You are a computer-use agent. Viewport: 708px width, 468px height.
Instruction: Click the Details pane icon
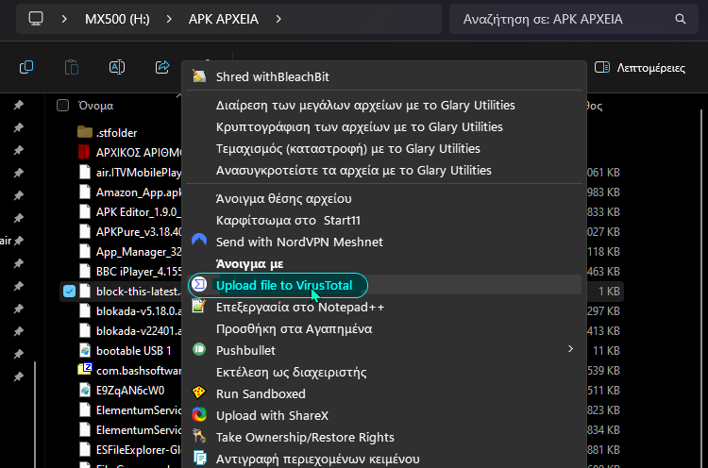pyautogui.click(x=602, y=67)
